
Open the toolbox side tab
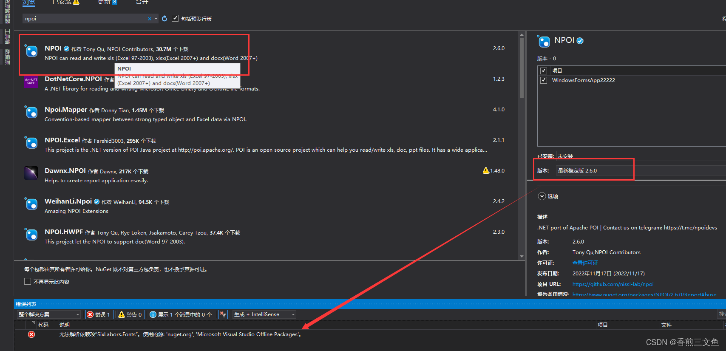7,37
